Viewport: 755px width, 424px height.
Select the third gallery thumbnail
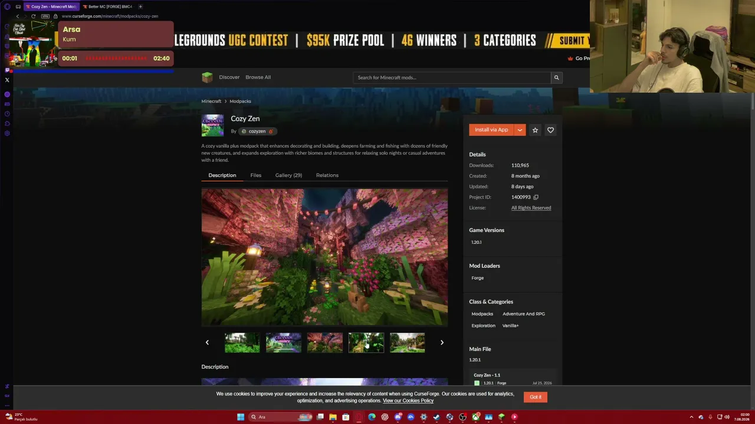(324, 343)
